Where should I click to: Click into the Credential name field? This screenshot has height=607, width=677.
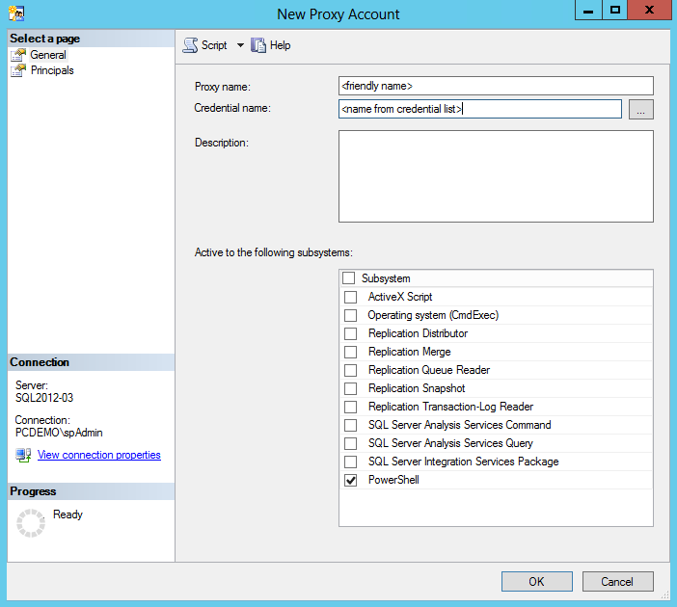pyautogui.click(x=480, y=109)
